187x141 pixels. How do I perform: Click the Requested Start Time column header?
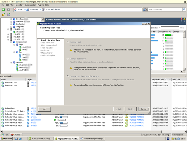pos(161,80)
